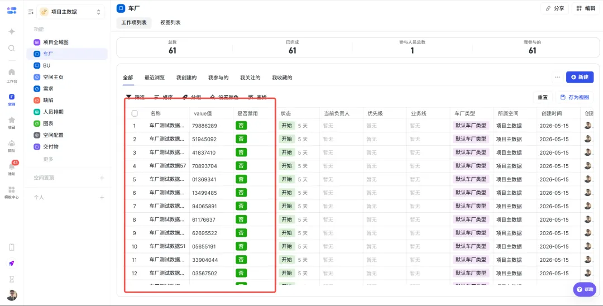This screenshot has height=306, width=603.
Task: Open the ··· more options button
Action: (x=557, y=77)
